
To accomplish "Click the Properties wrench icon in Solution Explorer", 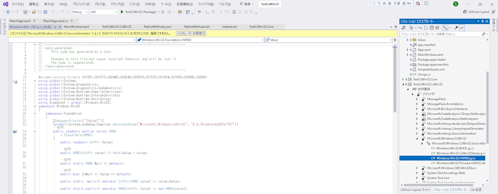I will coord(456,27).
